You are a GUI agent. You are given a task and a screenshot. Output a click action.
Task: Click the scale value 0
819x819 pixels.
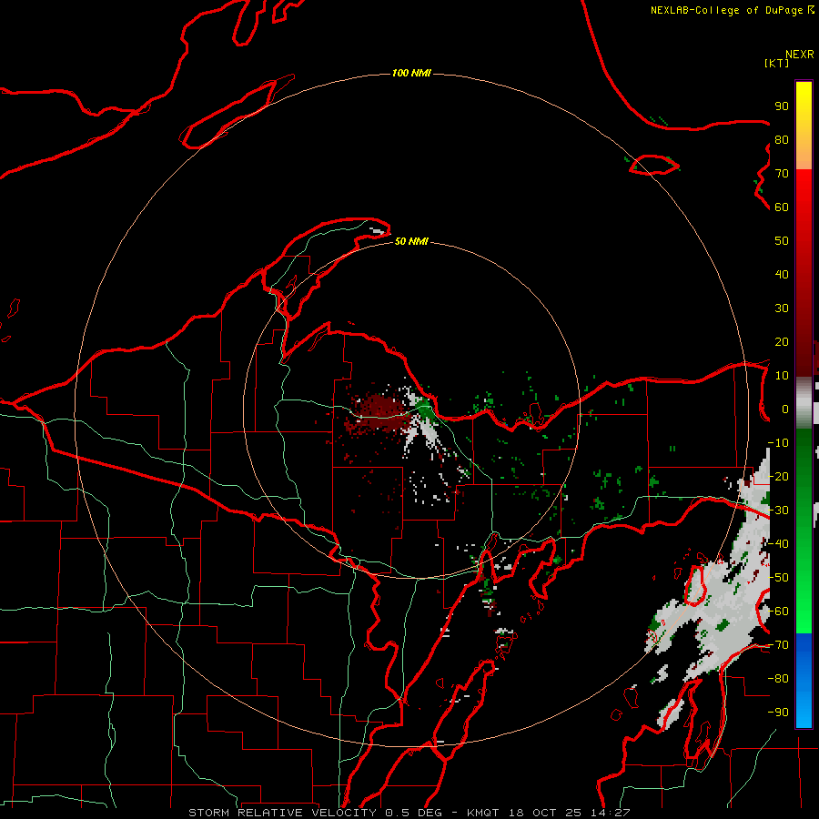click(785, 409)
